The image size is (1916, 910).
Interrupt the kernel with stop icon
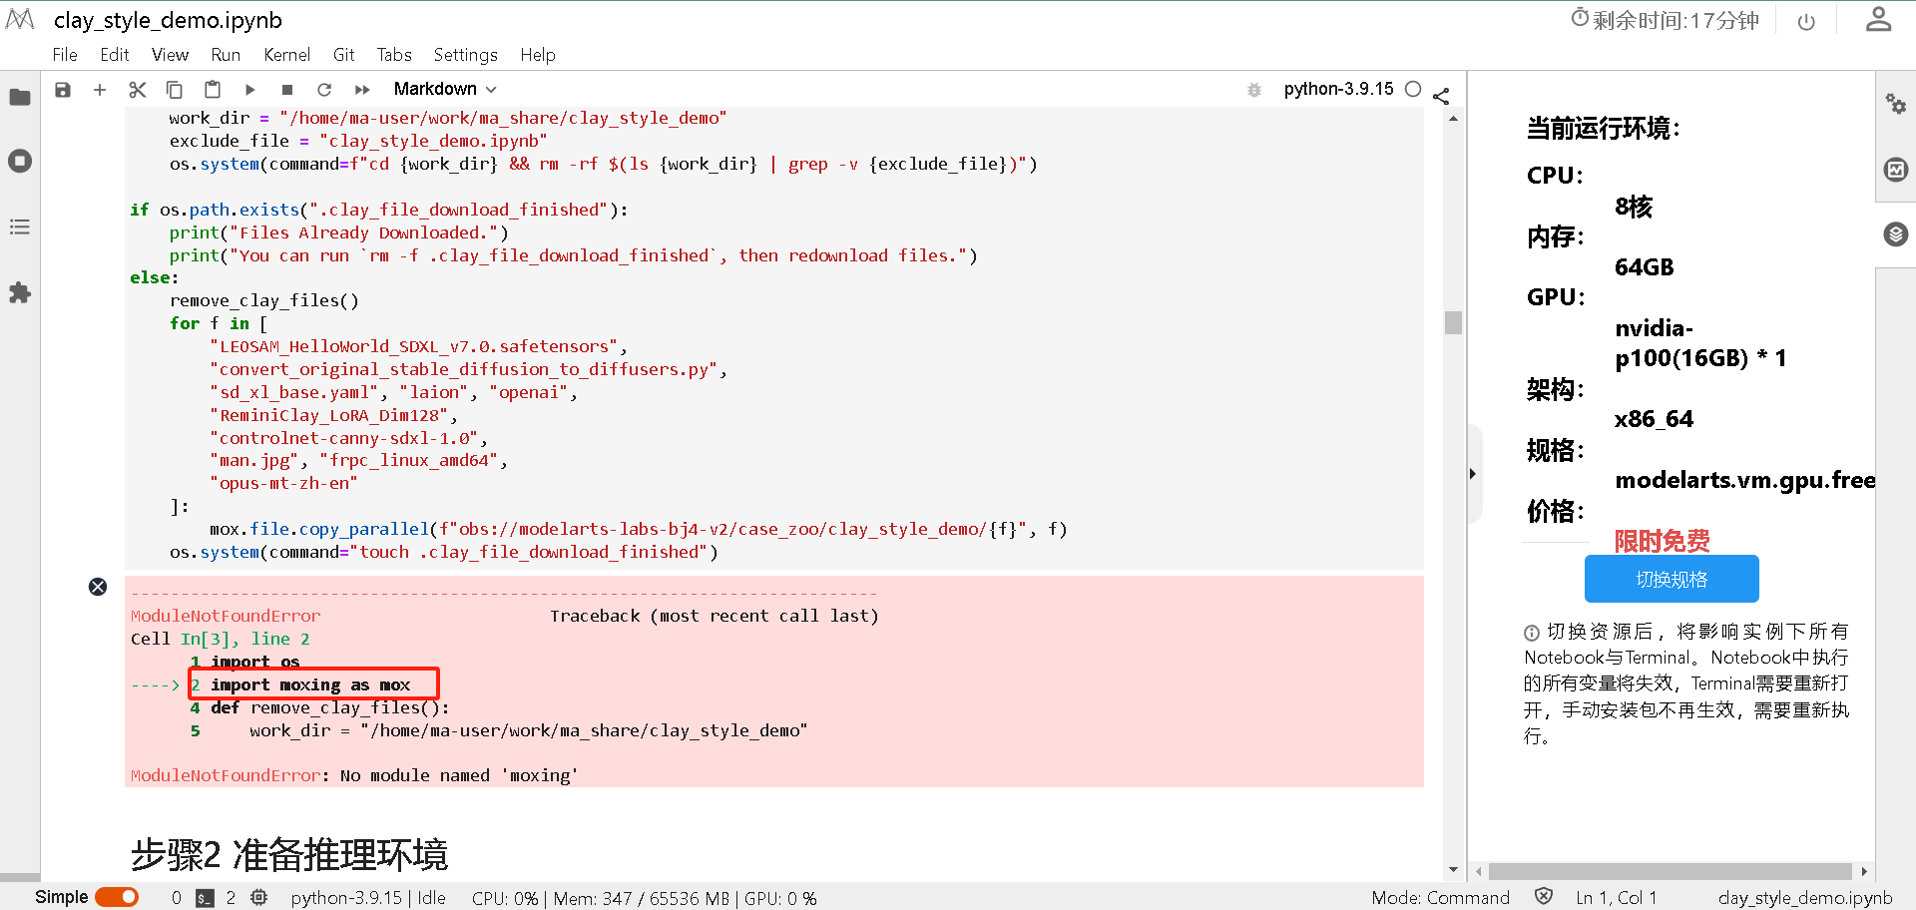287,90
